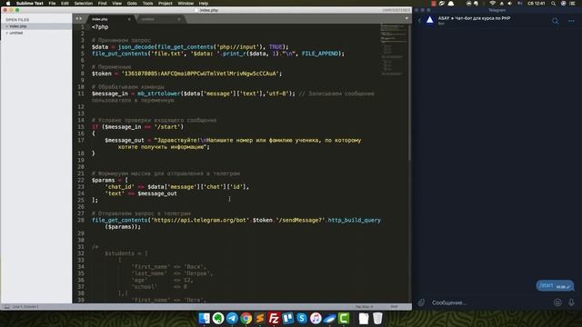Open the Project menu
582x327 pixels.
[x=166, y=4]
